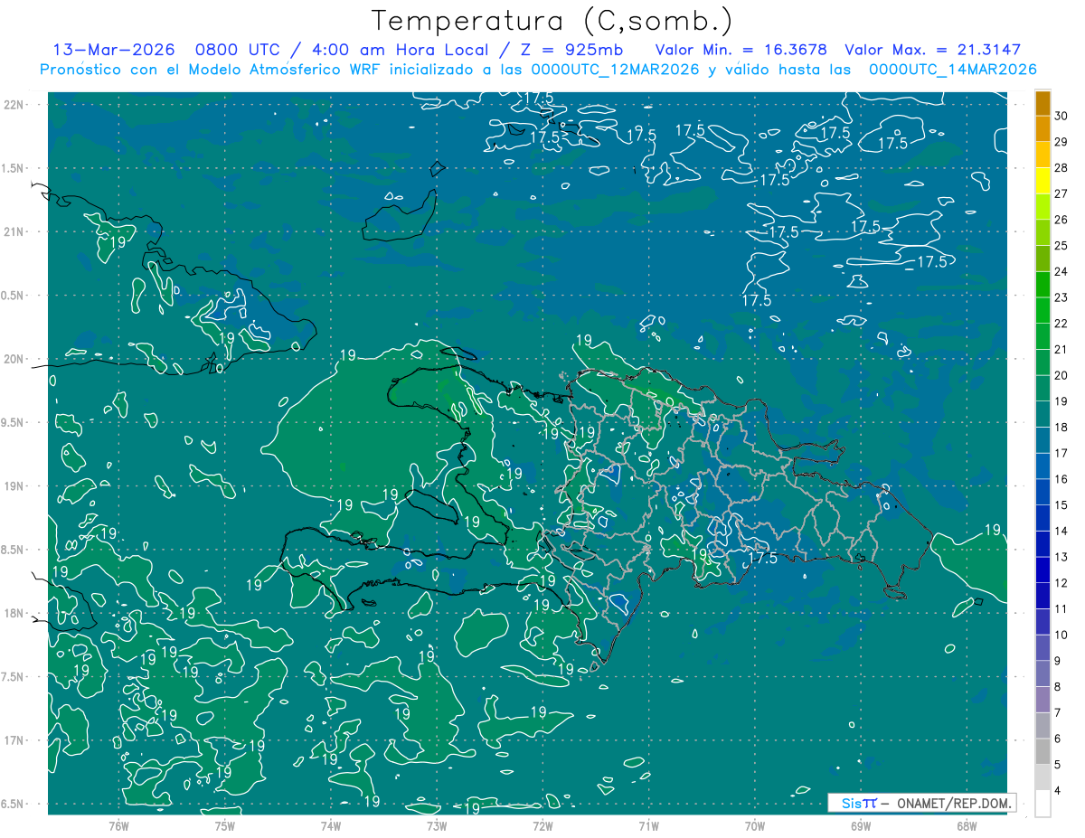The height and width of the screenshot is (838, 1085).
Task: Click legend value '24'
Action: click(1061, 271)
